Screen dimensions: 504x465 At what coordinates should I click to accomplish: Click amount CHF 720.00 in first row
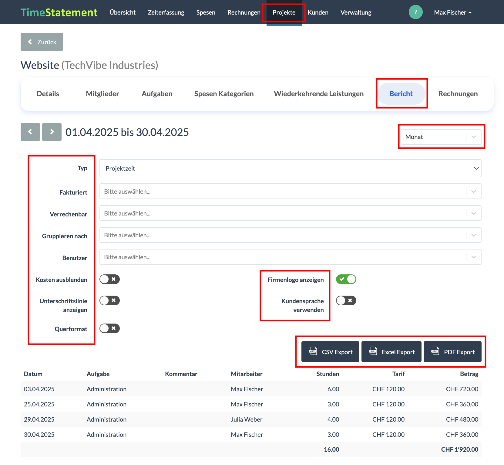(462, 389)
